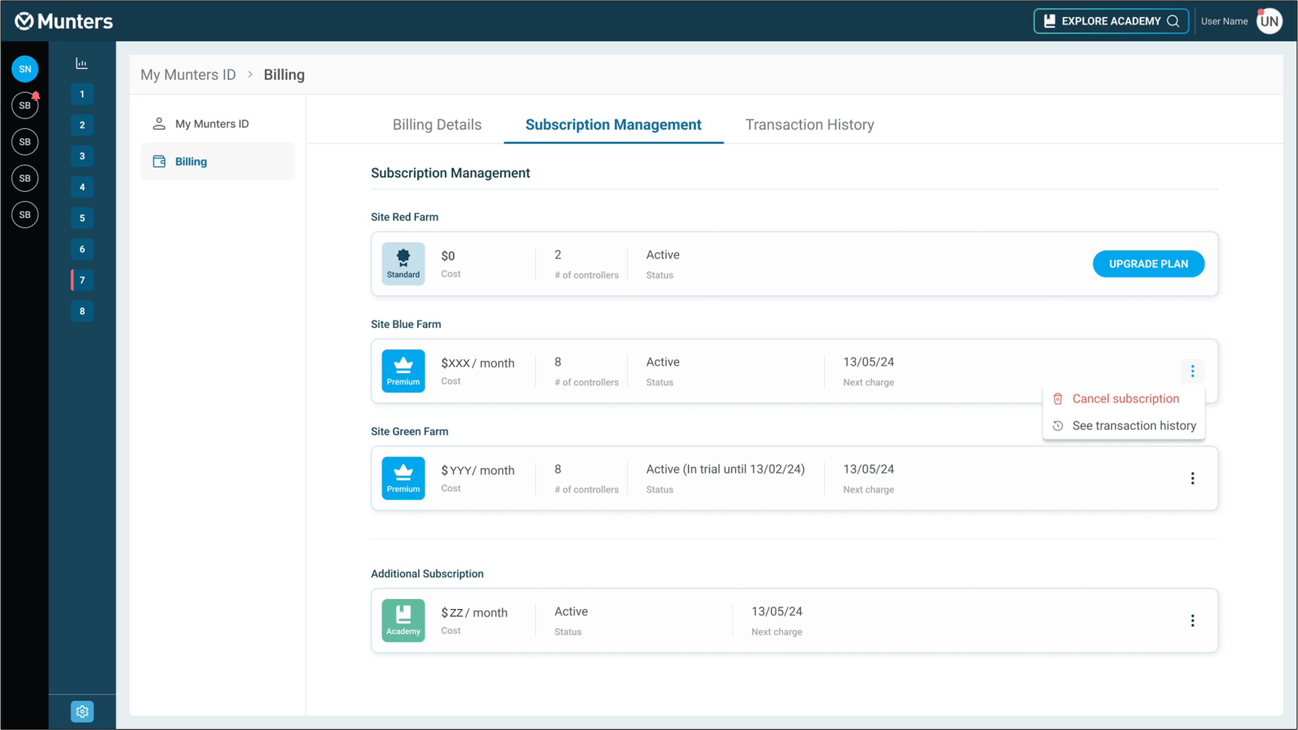Select house number 2 in the sidebar
The width and height of the screenshot is (1298, 730).
coord(82,125)
